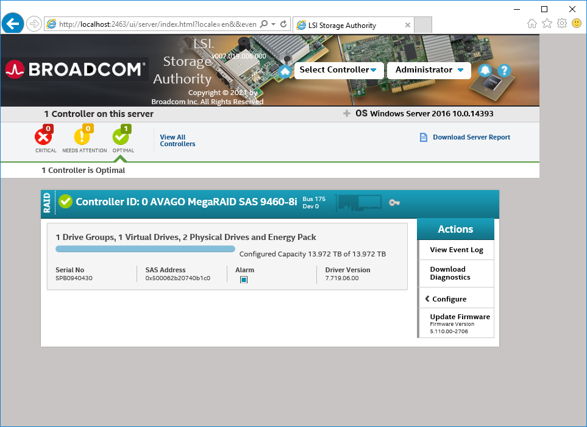The image size is (587, 427).
Task: Toggle the Alarm checkbox
Action: 244,280
